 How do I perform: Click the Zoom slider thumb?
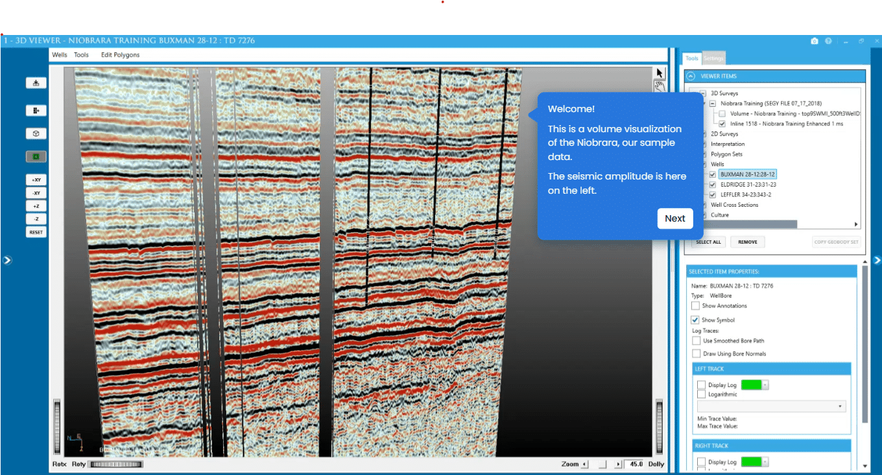click(602, 464)
